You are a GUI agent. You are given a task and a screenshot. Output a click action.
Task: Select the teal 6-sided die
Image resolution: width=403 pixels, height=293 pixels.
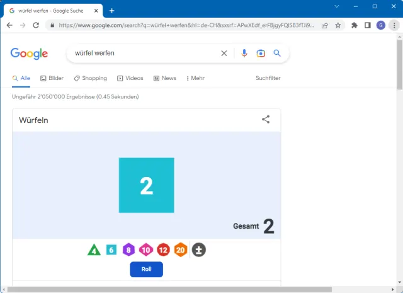(x=111, y=250)
